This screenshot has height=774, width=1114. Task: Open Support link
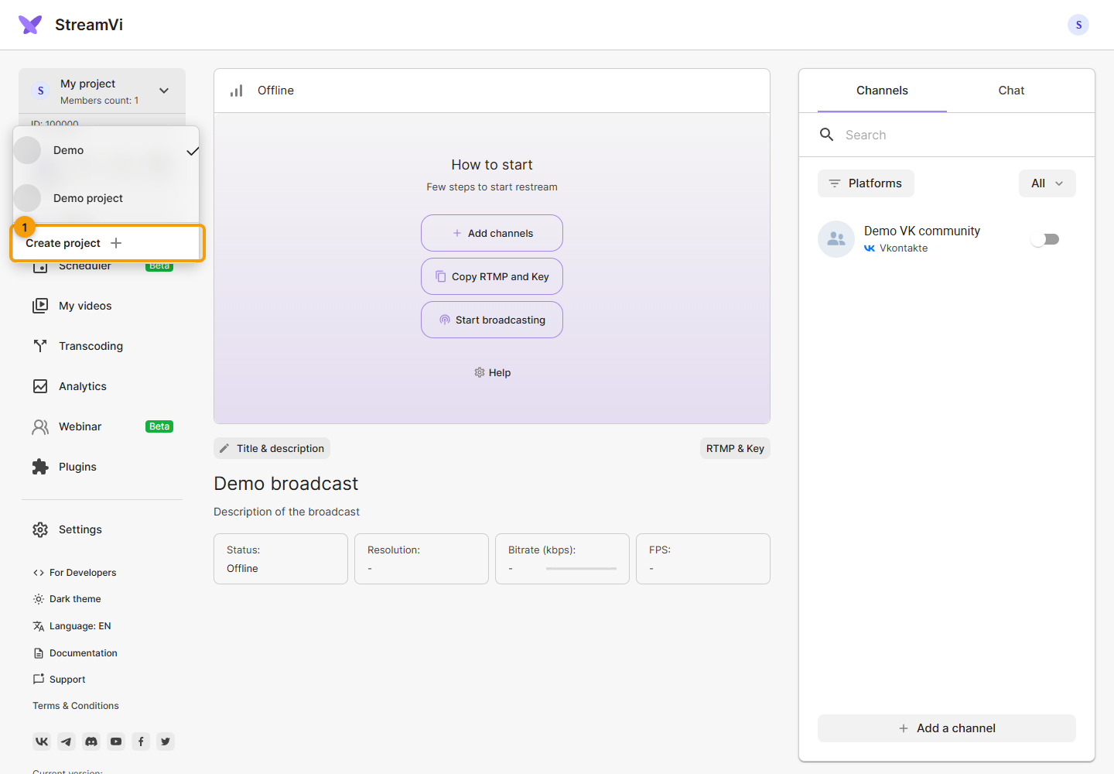[x=60, y=680]
